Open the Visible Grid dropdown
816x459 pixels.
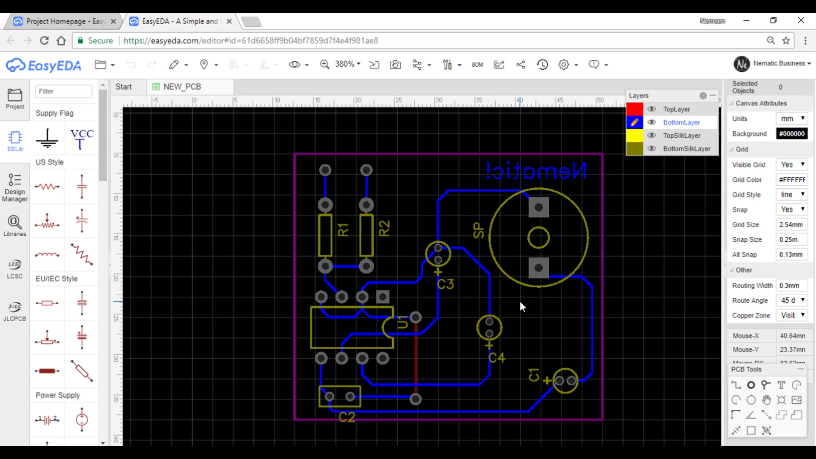[792, 164]
